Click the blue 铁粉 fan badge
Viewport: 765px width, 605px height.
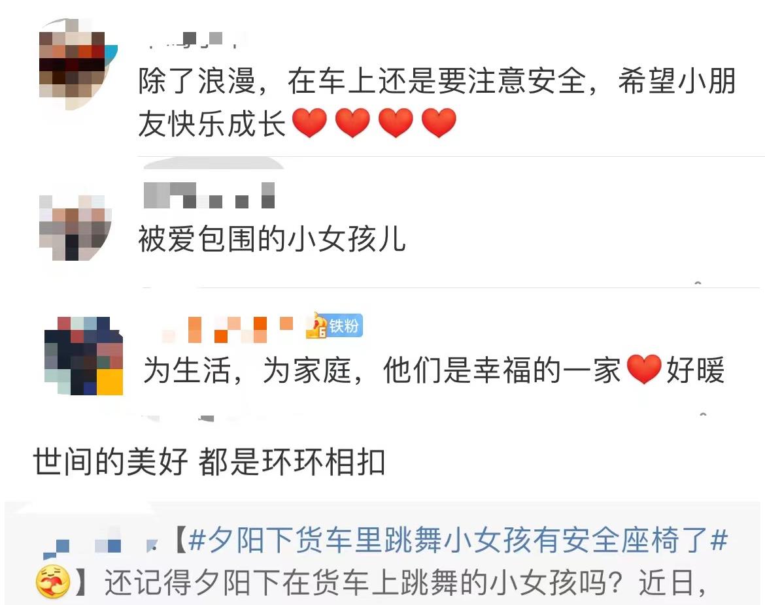[x=335, y=325]
